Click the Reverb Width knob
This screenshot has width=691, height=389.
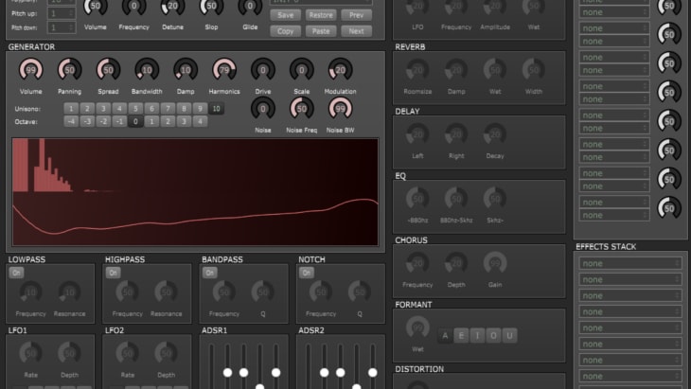pyautogui.click(x=534, y=70)
